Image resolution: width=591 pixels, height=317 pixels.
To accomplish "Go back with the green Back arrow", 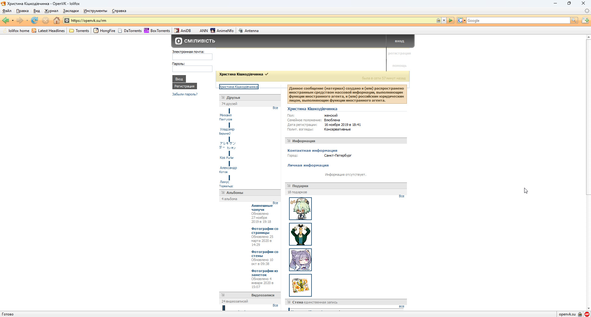I will [6, 21].
